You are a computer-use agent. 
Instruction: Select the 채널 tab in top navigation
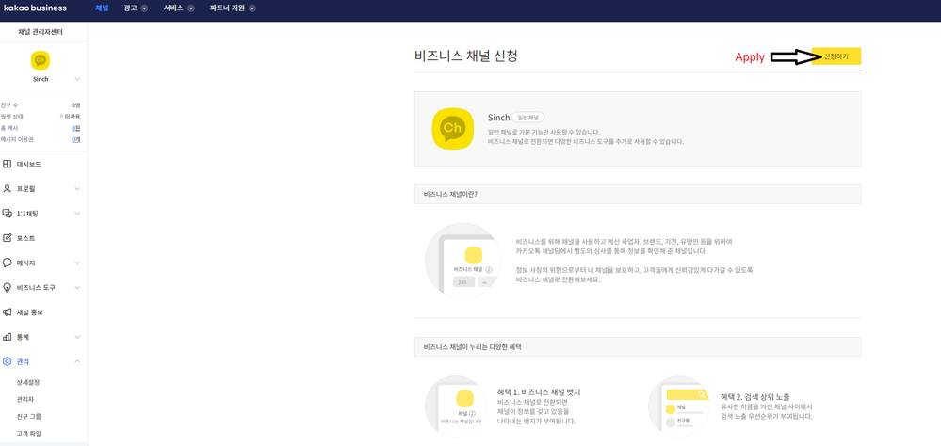[102, 8]
